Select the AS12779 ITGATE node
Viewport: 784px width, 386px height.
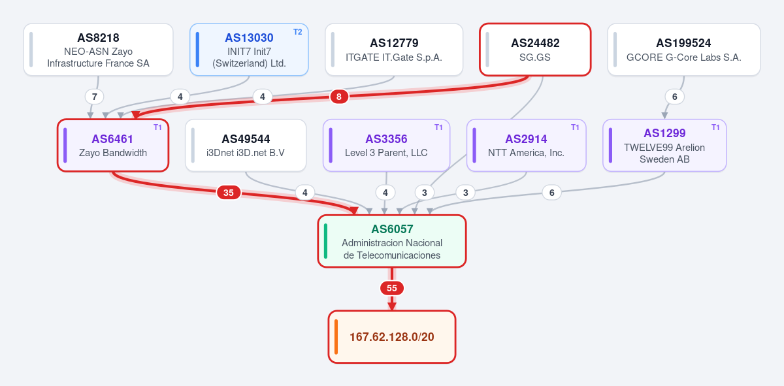(394, 50)
